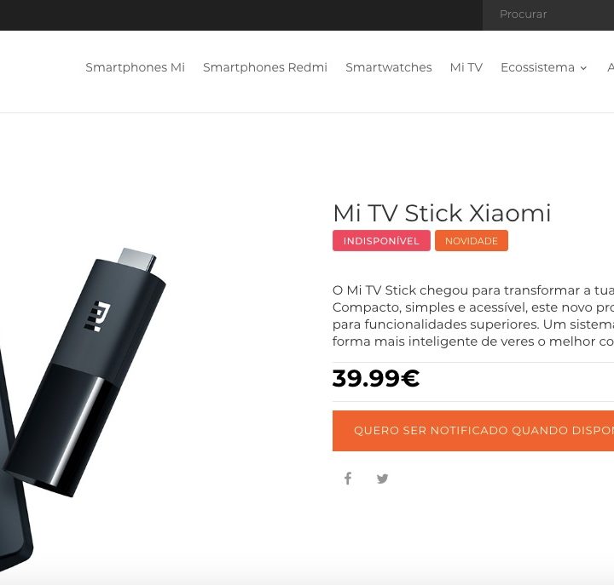This screenshot has height=585, width=614.
Task: Click the HDMI connector on stick image
Action: pyautogui.click(x=137, y=259)
